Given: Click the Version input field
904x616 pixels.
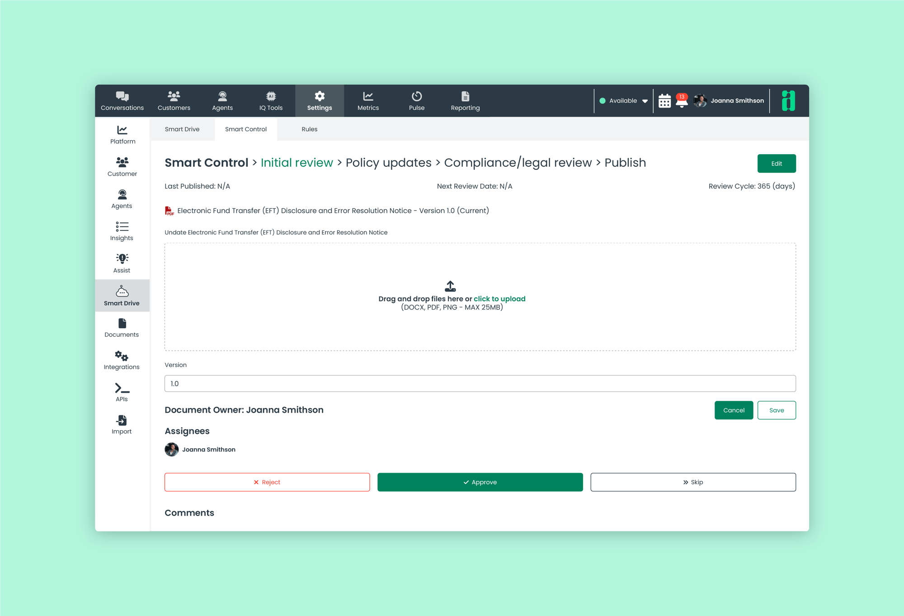Looking at the screenshot, I should [x=480, y=384].
